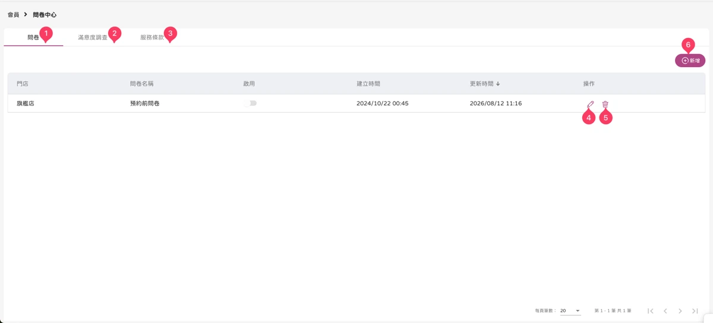This screenshot has width=713, height=323.
Task: Sort by 更新時間 column header
Action: [x=485, y=84]
